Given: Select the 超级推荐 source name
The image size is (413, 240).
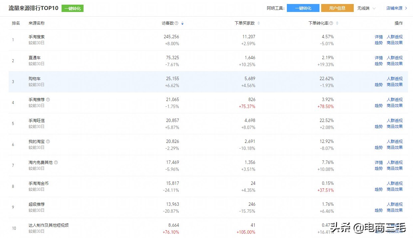Looking at the screenshot, I should tap(37, 204).
